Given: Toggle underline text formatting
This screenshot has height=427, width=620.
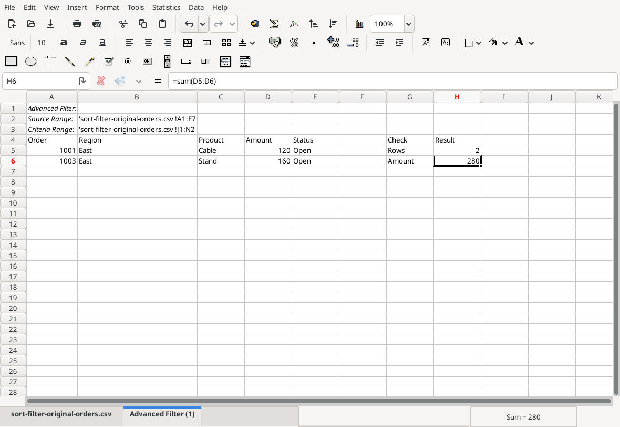Looking at the screenshot, I should tap(102, 43).
